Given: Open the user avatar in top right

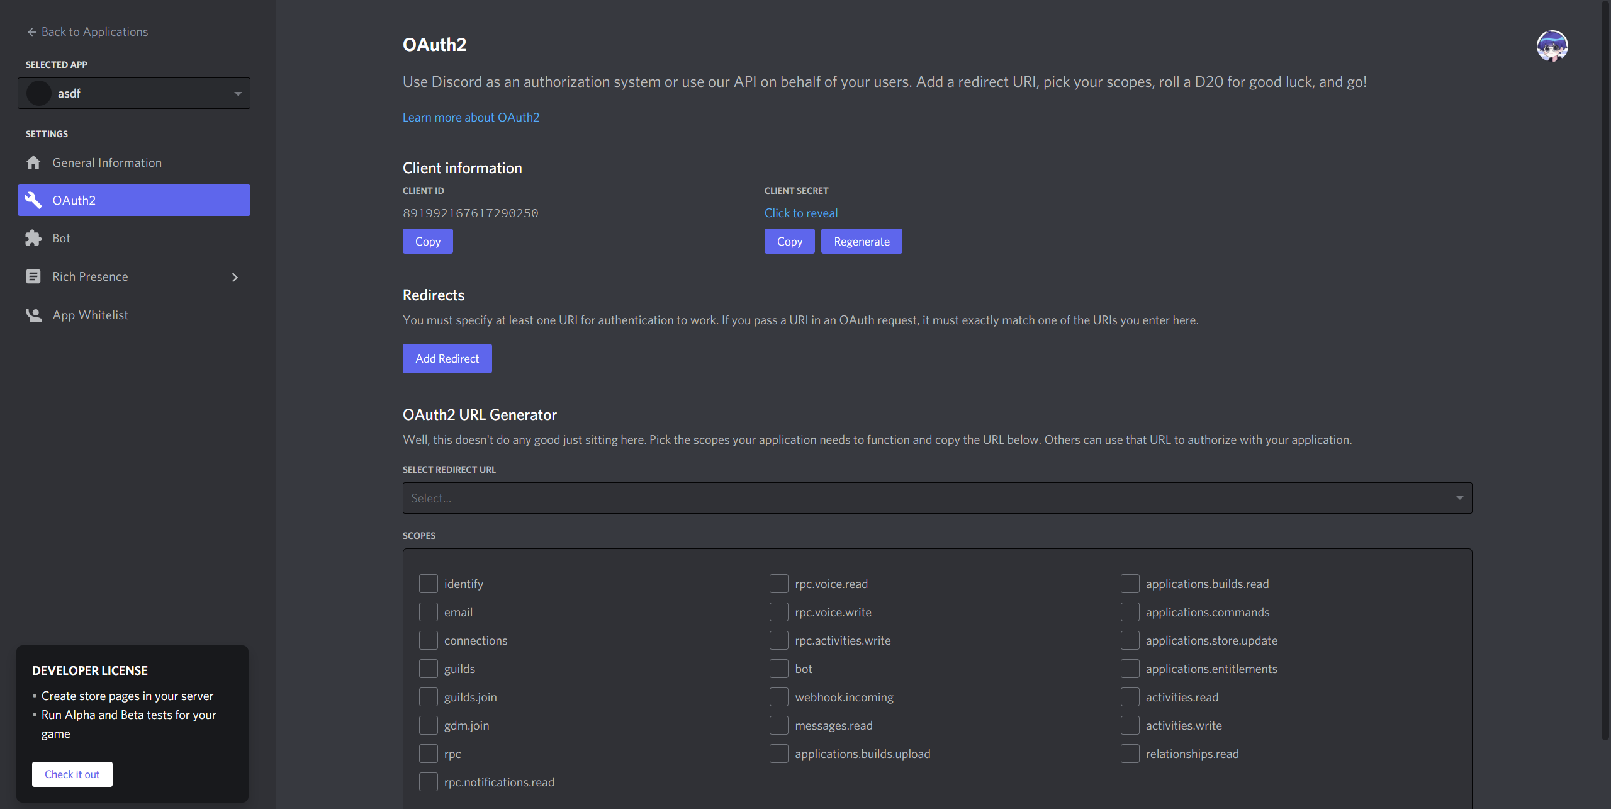Looking at the screenshot, I should [x=1552, y=46].
